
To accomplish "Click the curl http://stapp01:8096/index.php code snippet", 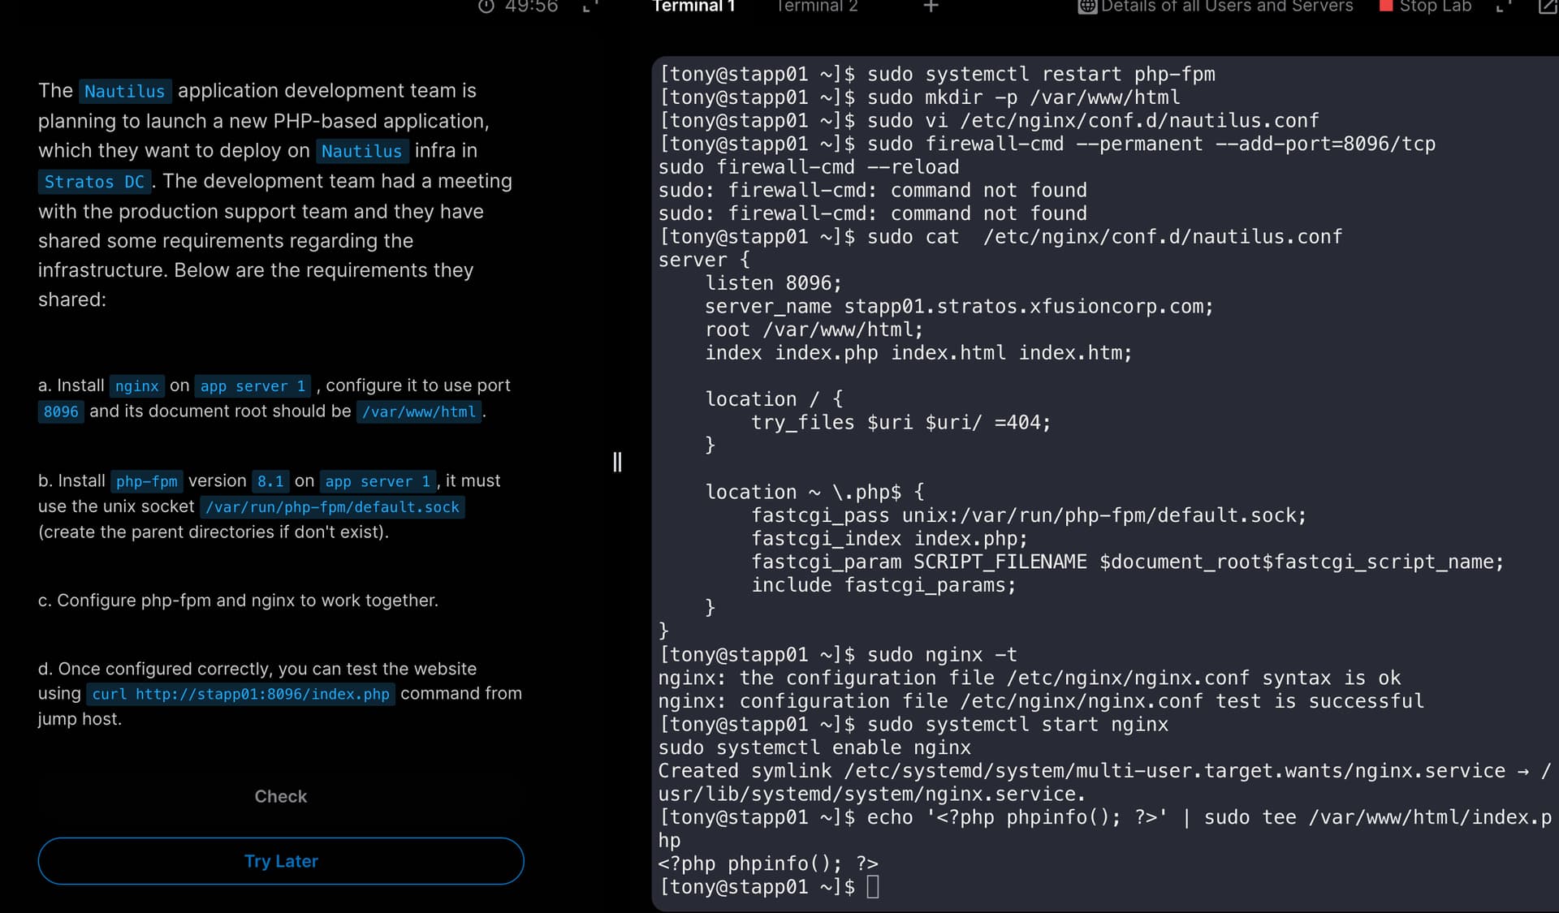I will (x=241, y=694).
